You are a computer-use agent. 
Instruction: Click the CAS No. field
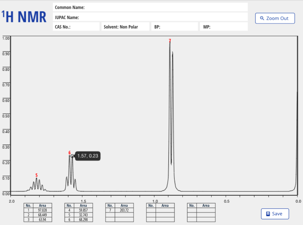[x=76, y=26]
